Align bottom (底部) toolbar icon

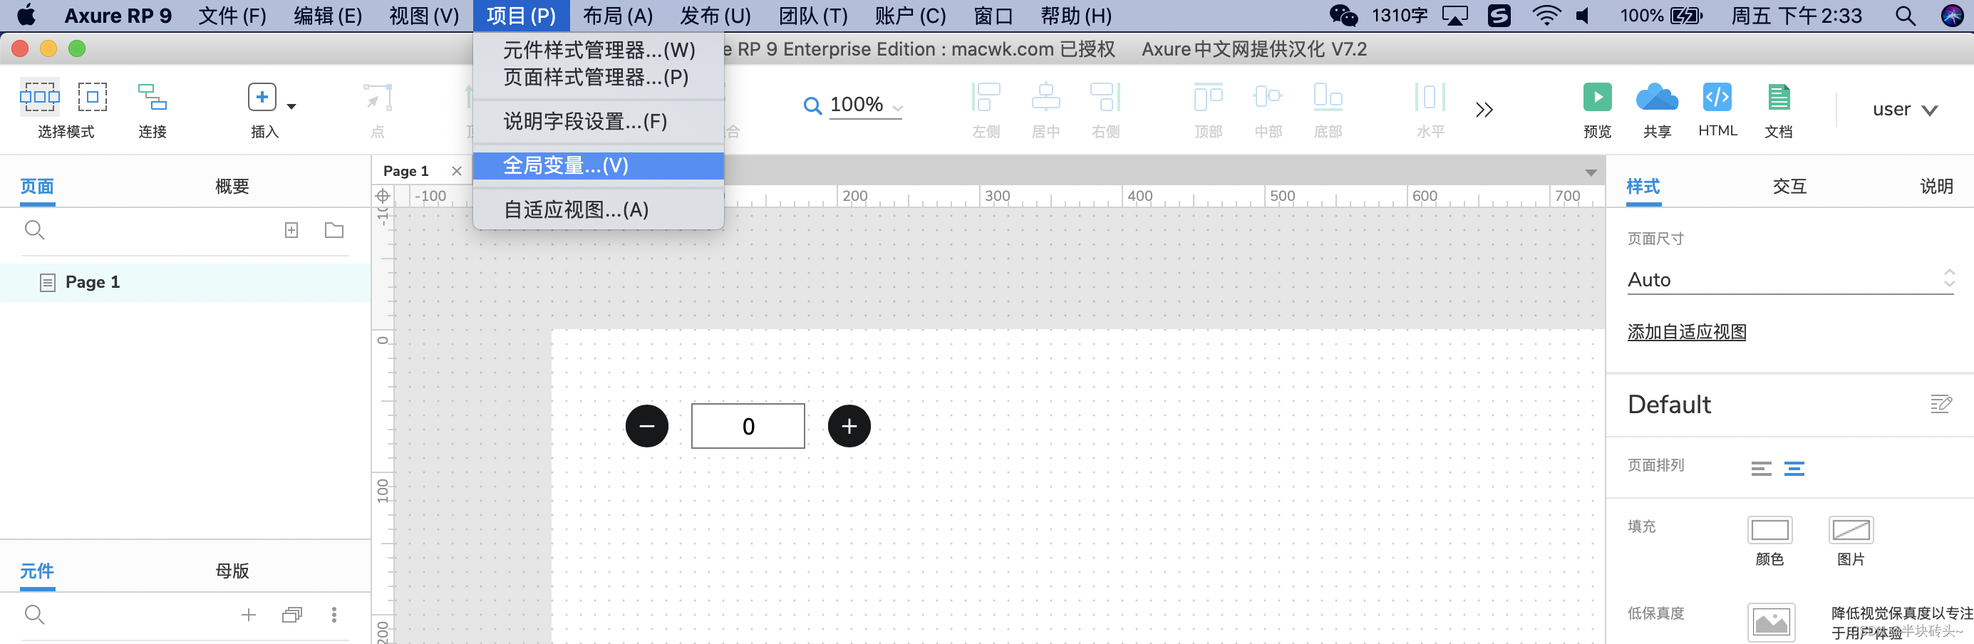[1327, 98]
